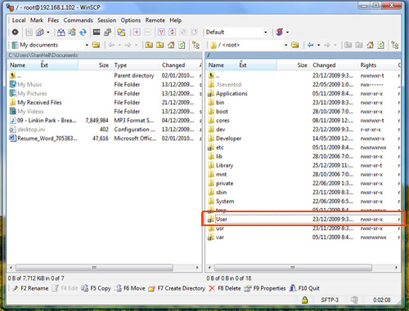
Task: Click F9 Properties button
Action: [x=265, y=288]
